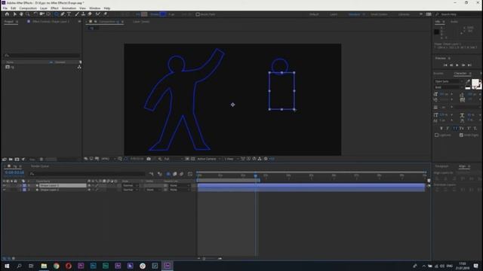
Task: Open the font style dropdown
Action: (x=448, y=87)
